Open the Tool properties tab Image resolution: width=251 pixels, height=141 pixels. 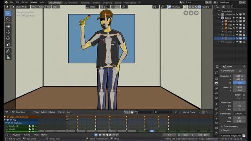[216, 72]
